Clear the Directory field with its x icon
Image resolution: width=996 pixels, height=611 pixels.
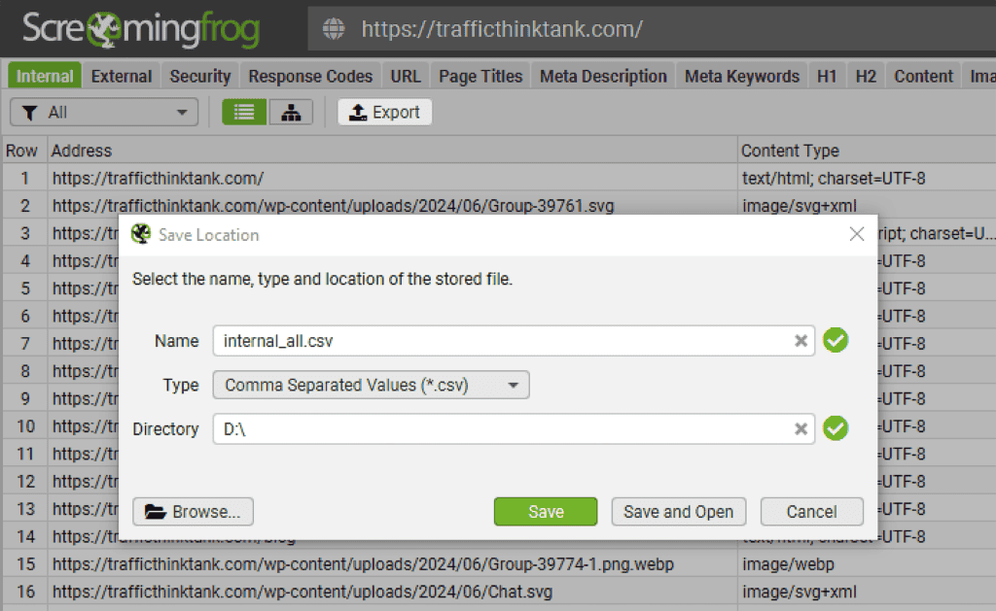800,428
